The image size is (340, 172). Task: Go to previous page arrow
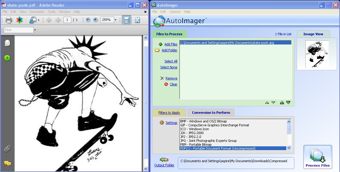49,20
